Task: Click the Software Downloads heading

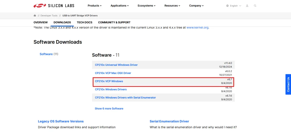Action: pyautogui.click(x=58, y=42)
